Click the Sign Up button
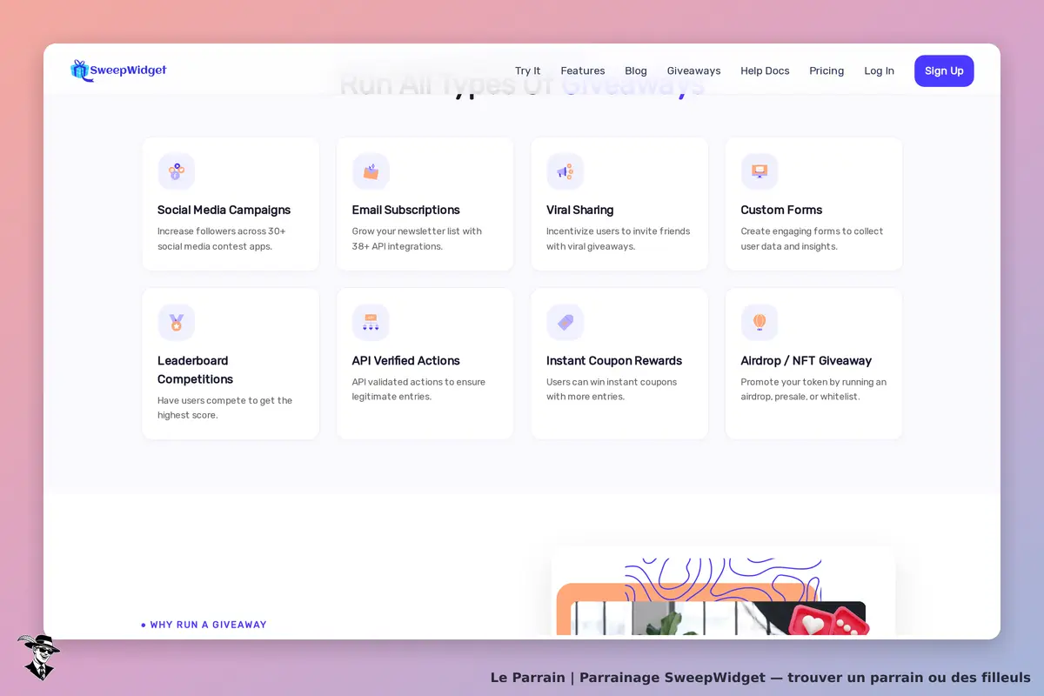 (944, 71)
